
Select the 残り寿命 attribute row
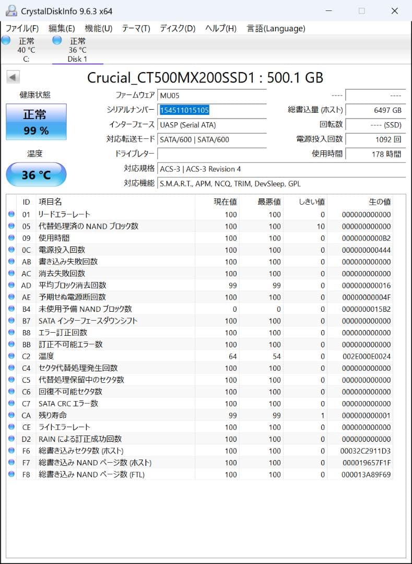point(200,416)
